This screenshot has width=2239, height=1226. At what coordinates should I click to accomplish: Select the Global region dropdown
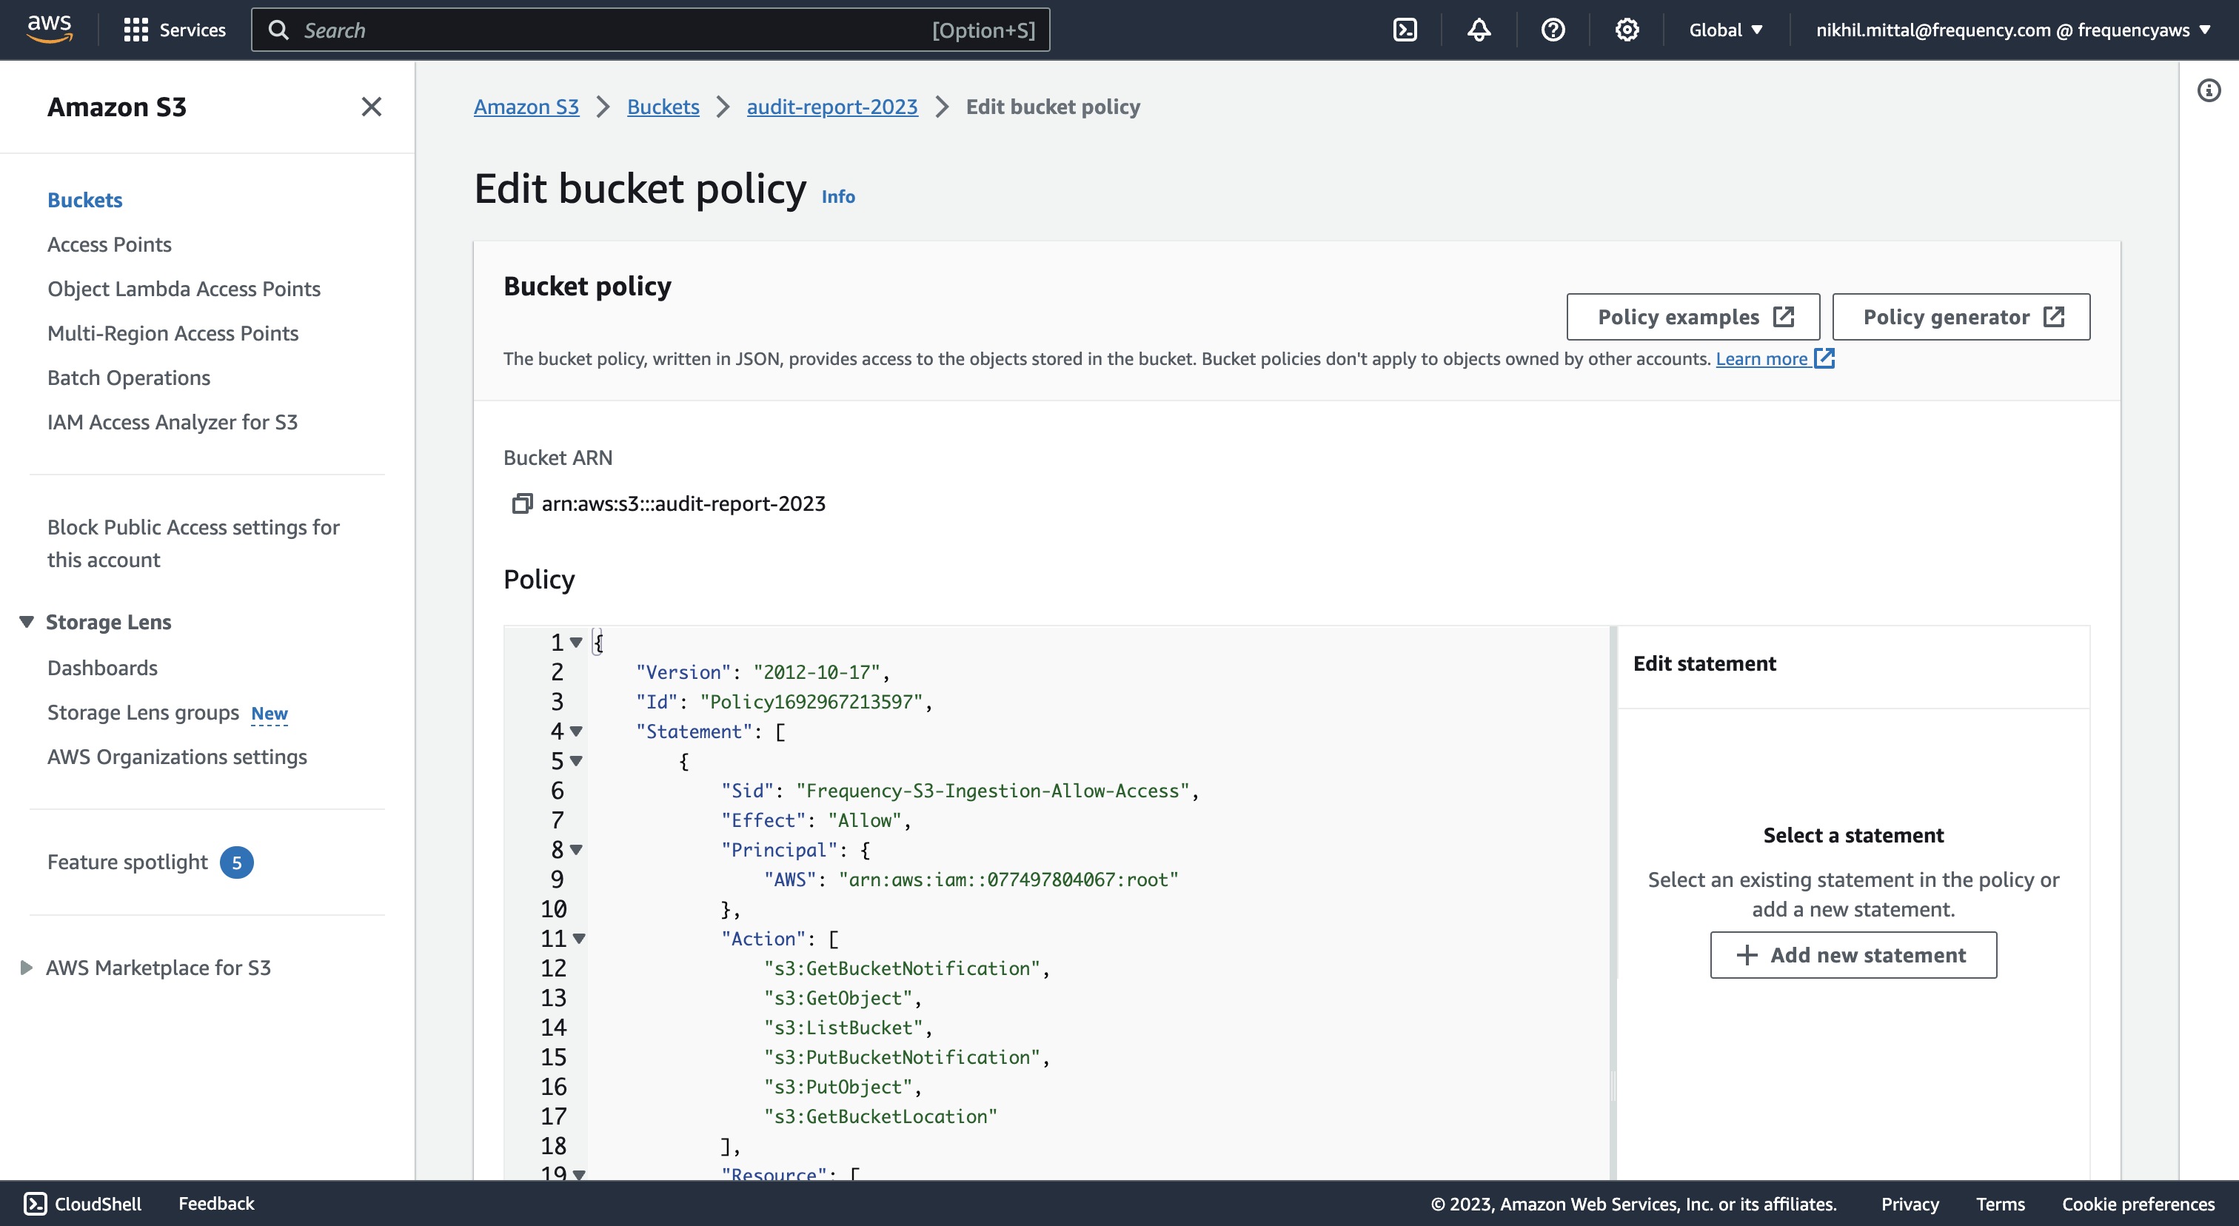click(x=1727, y=30)
